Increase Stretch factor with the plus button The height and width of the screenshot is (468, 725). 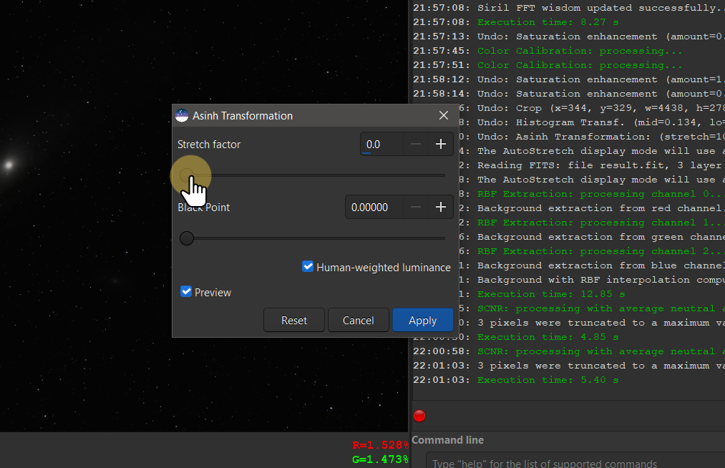click(x=440, y=145)
